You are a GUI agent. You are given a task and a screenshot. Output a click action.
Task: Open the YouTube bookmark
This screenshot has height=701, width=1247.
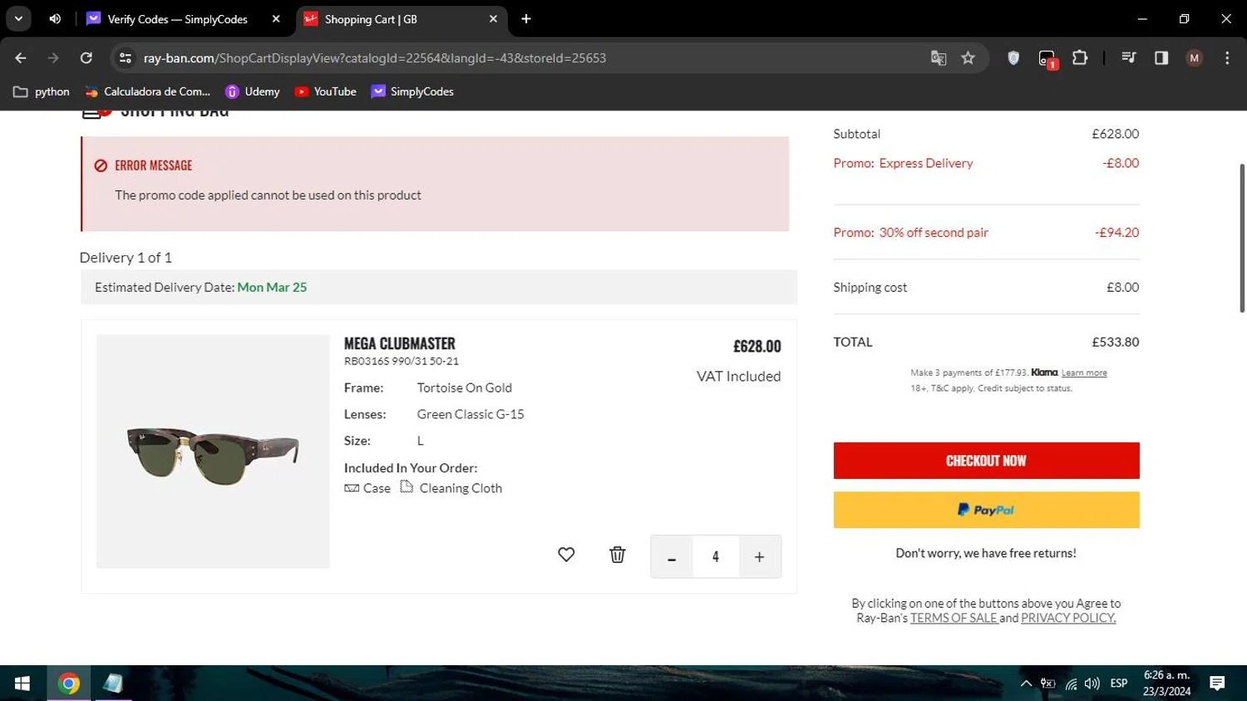point(326,91)
